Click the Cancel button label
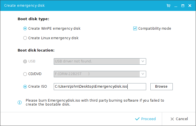 coord(182,119)
